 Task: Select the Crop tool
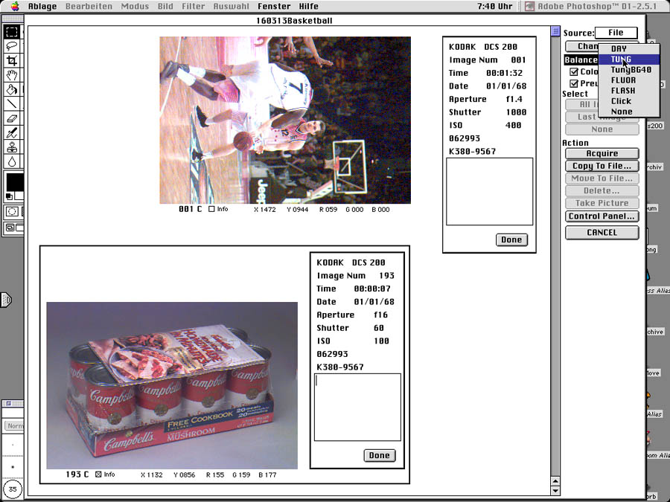(x=12, y=61)
